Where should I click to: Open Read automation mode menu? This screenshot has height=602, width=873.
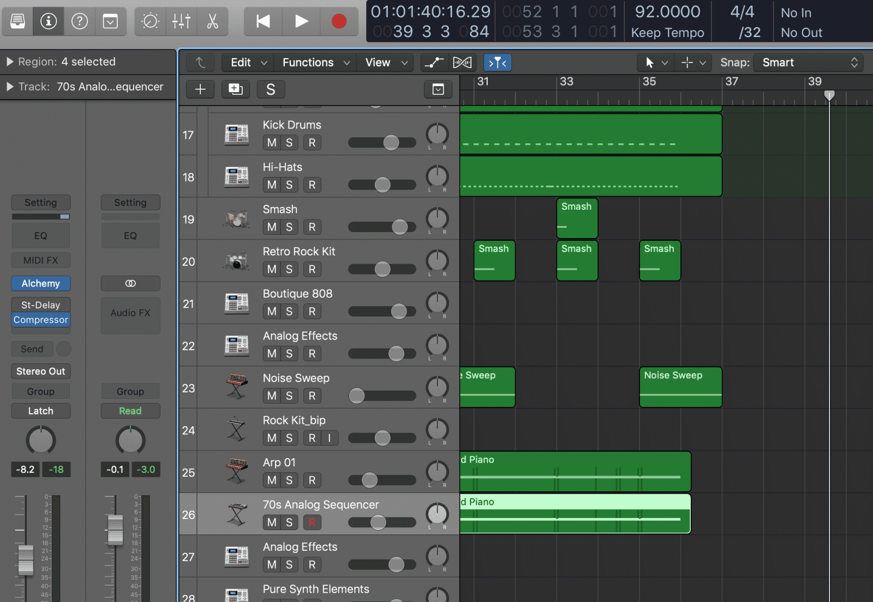click(130, 411)
